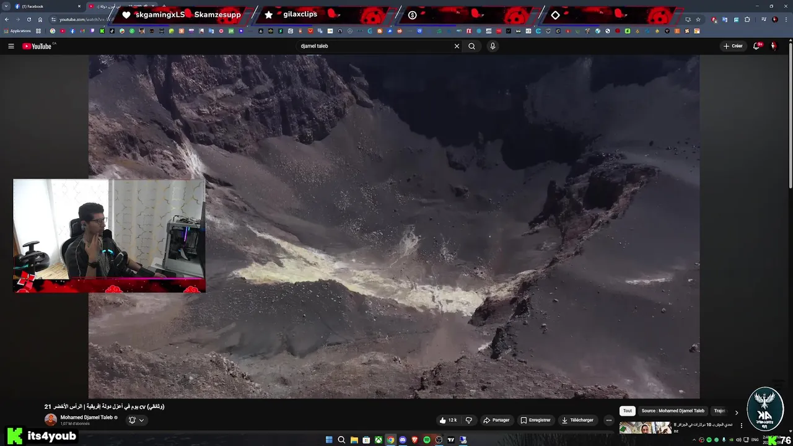
Task: Open the suggested video thumbnail in sidebar
Action: click(x=646, y=427)
